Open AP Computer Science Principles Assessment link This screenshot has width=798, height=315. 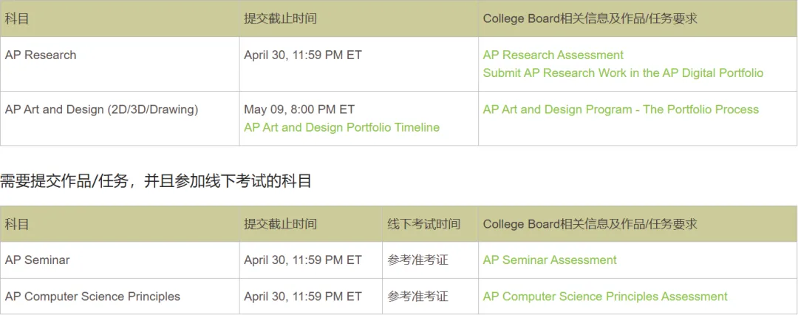pyautogui.click(x=605, y=297)
